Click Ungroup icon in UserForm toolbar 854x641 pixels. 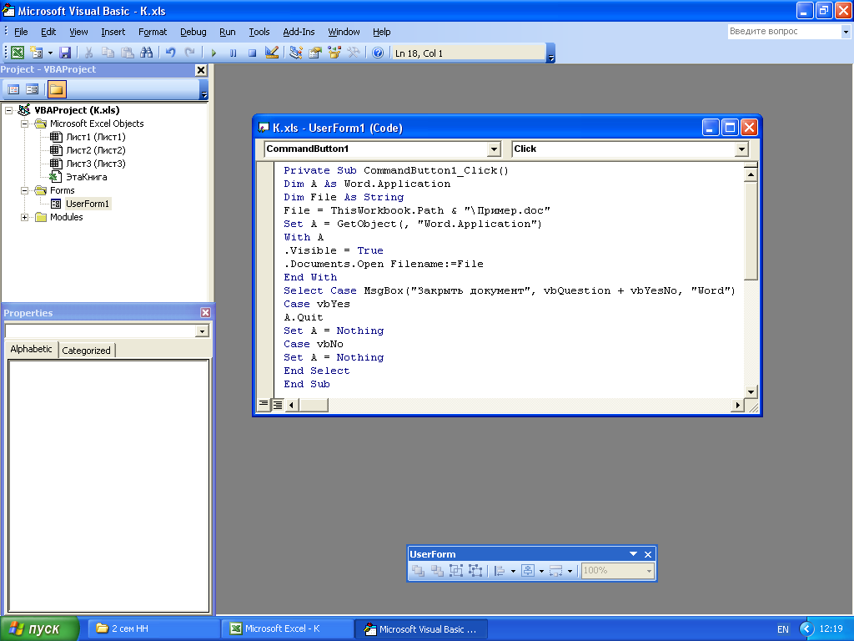click(x=475, y=571)
